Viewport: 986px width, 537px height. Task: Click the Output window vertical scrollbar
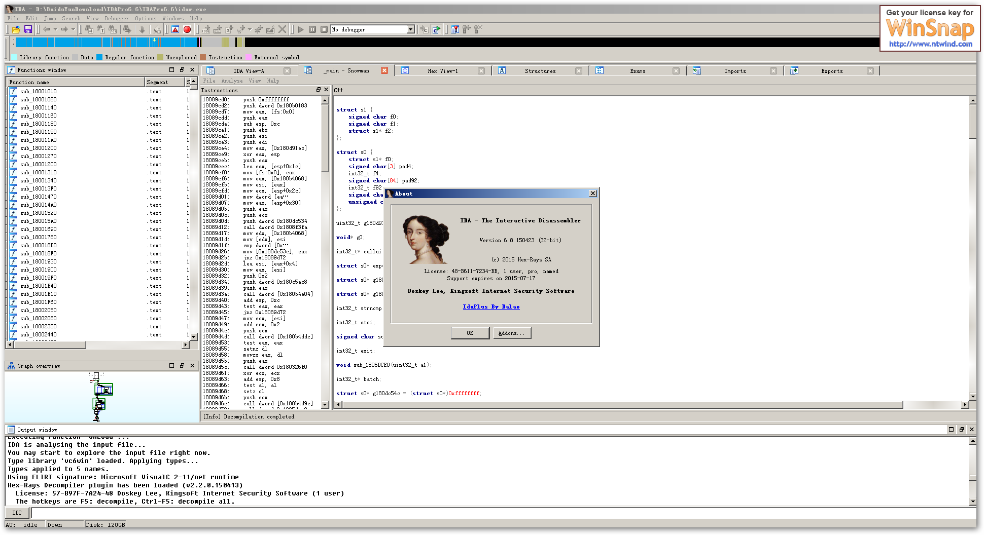(972, 471)
